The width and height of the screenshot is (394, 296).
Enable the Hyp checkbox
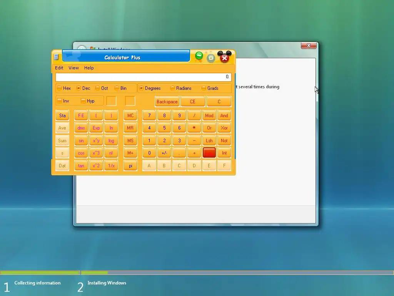[x=88, y=101]
